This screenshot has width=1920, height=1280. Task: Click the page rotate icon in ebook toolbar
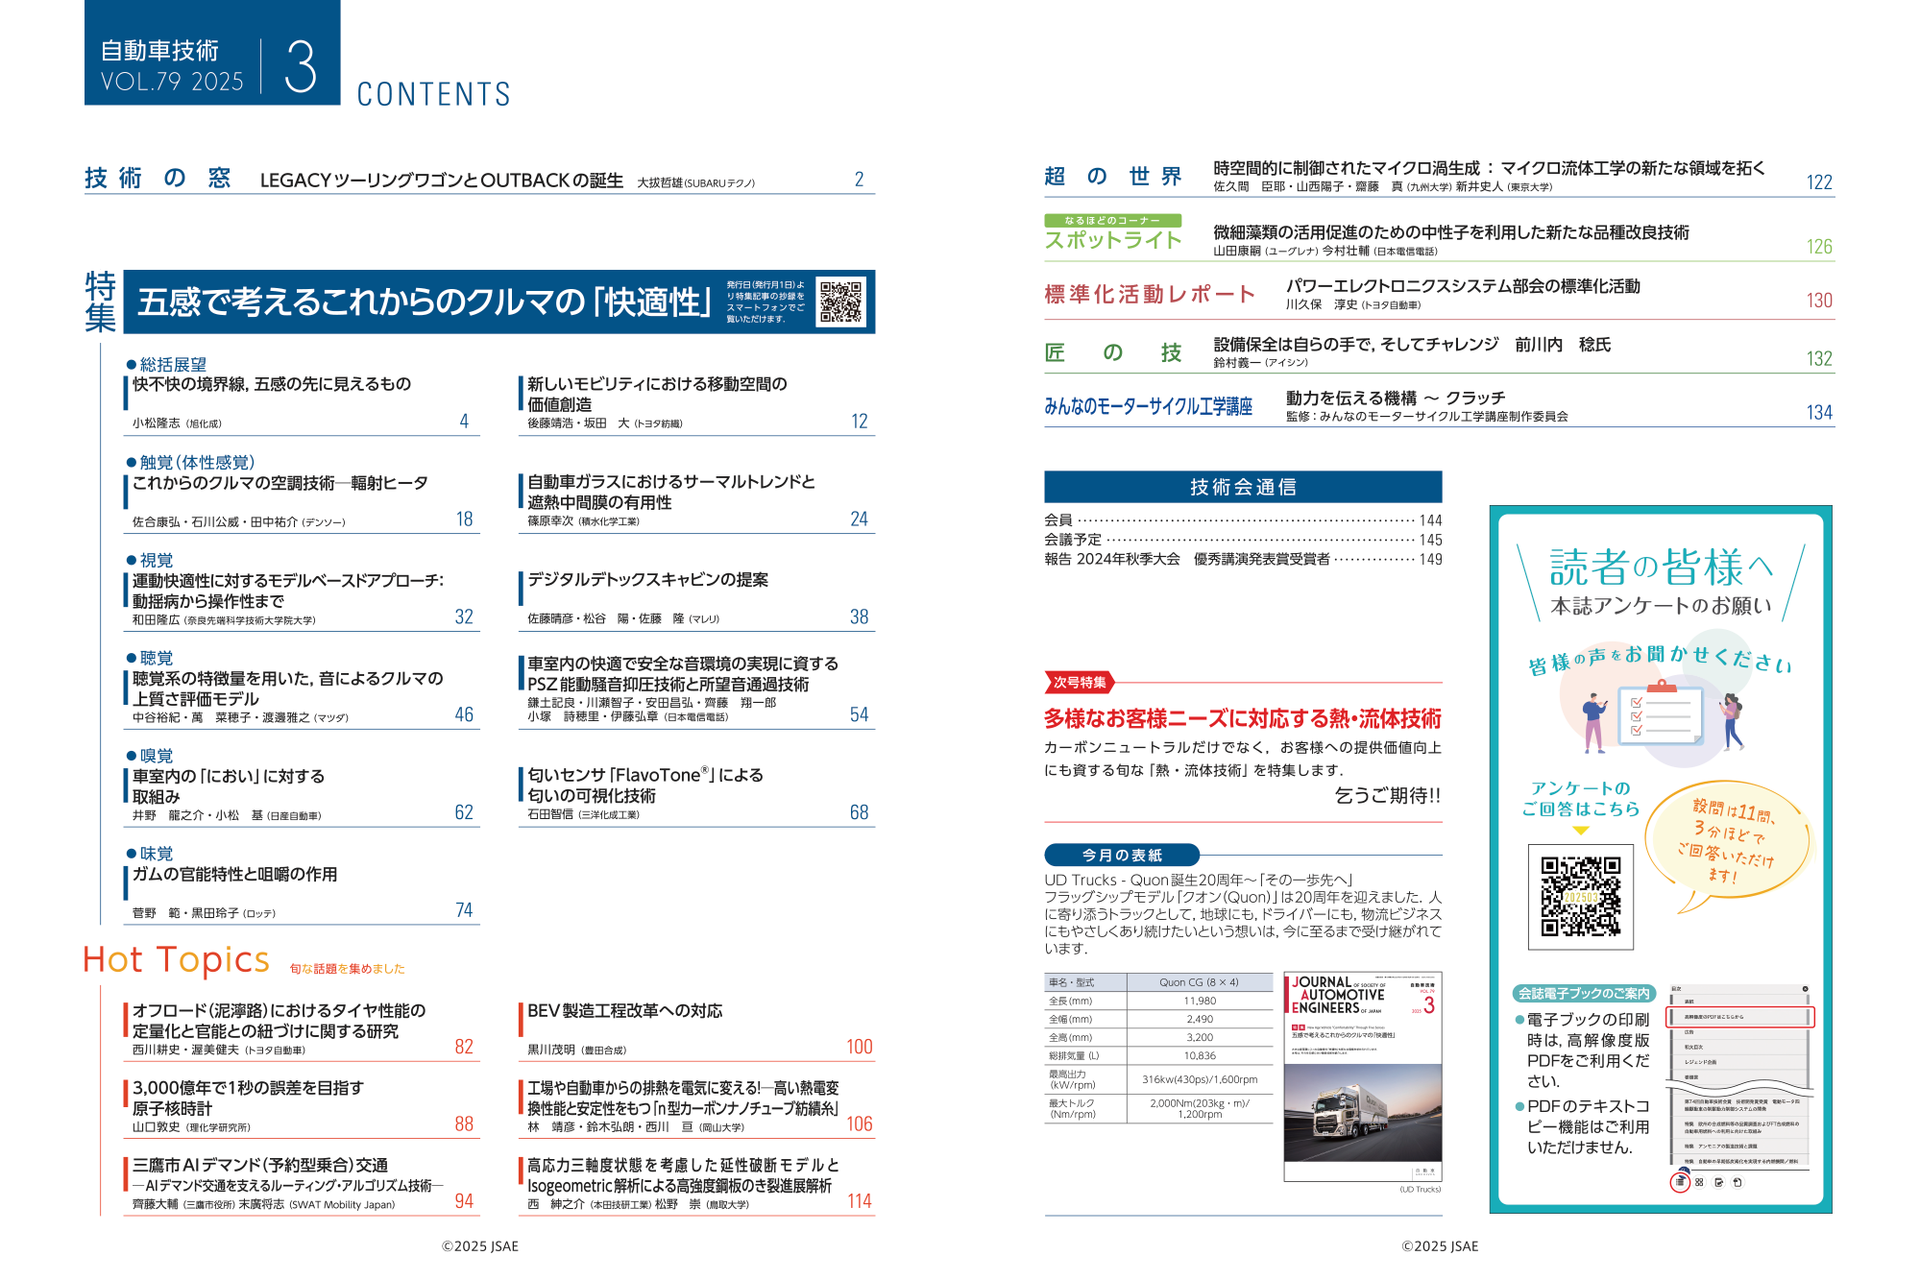pos(1738,1182)
